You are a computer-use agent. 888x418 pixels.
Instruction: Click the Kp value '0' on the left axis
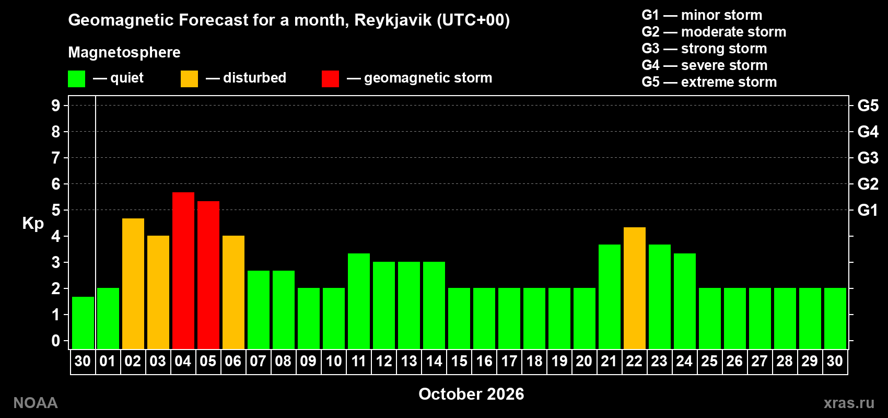click(x=56, y=341)
